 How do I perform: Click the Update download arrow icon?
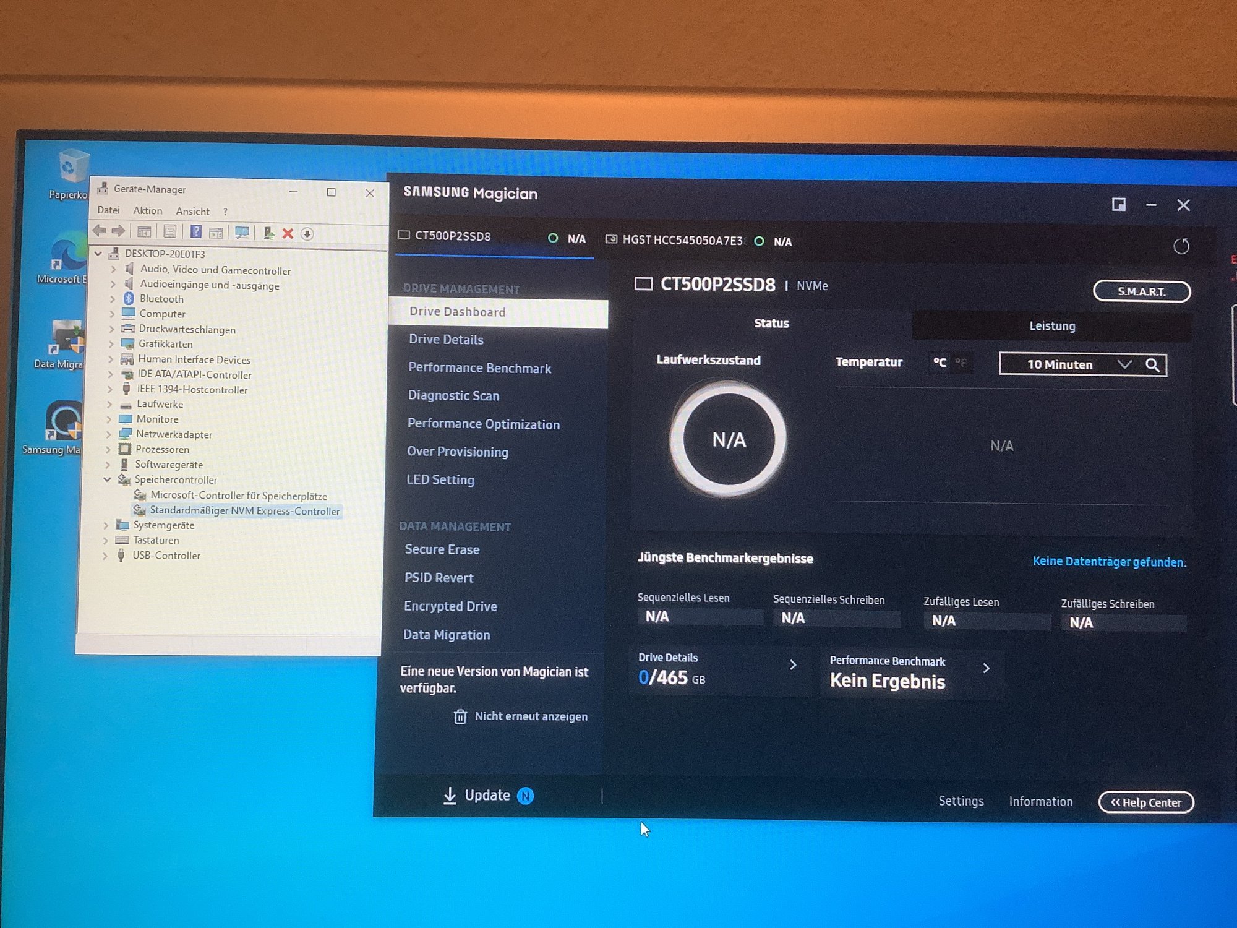pos(450,796)
